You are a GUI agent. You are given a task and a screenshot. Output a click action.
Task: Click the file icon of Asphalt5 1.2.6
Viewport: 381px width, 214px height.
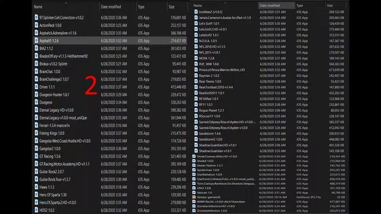tap(36, 40)
